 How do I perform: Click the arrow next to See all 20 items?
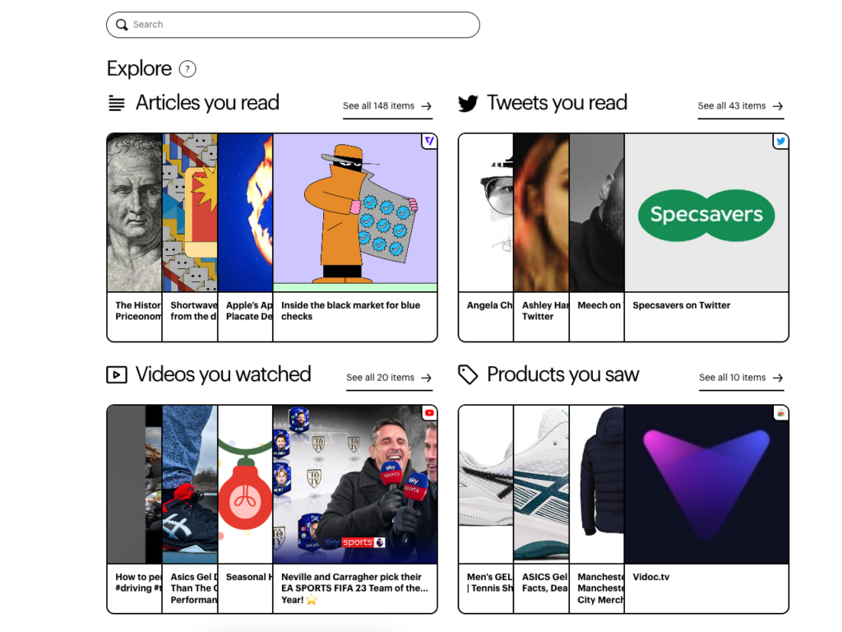click(x=427, y=378)
